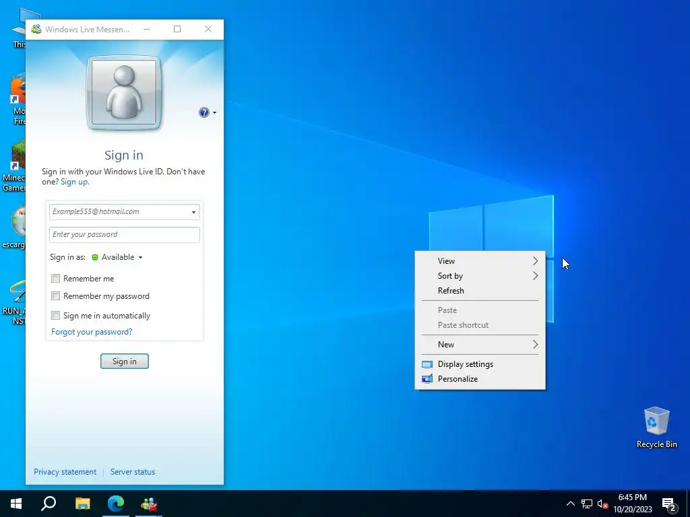The width and height of the screenshot is (690, 517).
Task: Select the Mozilla Firefox desktop shortcut
Action: point(18,100)
